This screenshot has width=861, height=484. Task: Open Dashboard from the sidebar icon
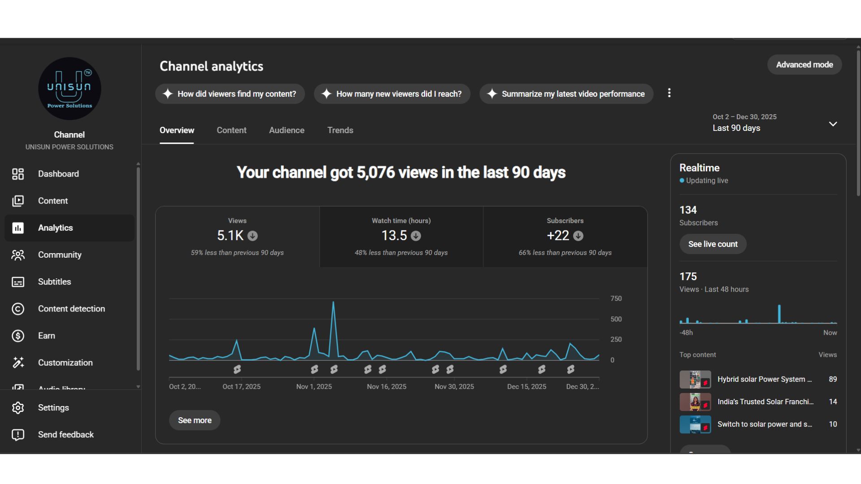18,174
